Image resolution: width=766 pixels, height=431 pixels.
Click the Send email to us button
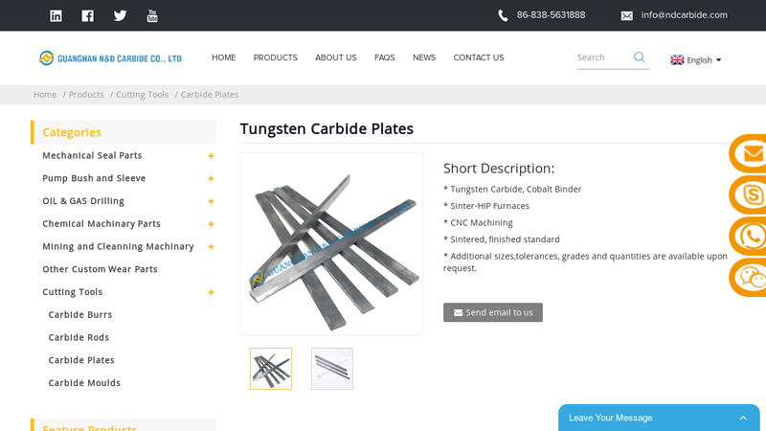(x=493, y=312)
